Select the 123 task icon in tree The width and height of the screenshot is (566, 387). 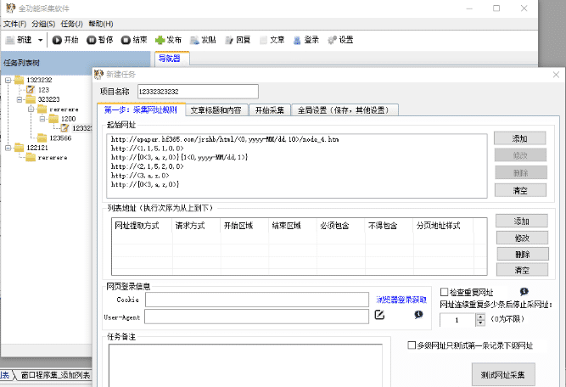pyautogui.click(x=31, y=89)
